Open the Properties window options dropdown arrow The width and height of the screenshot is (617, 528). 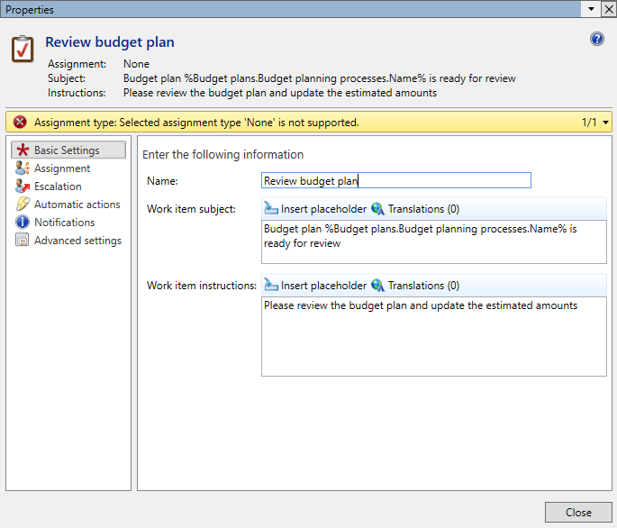pos(591,9)
